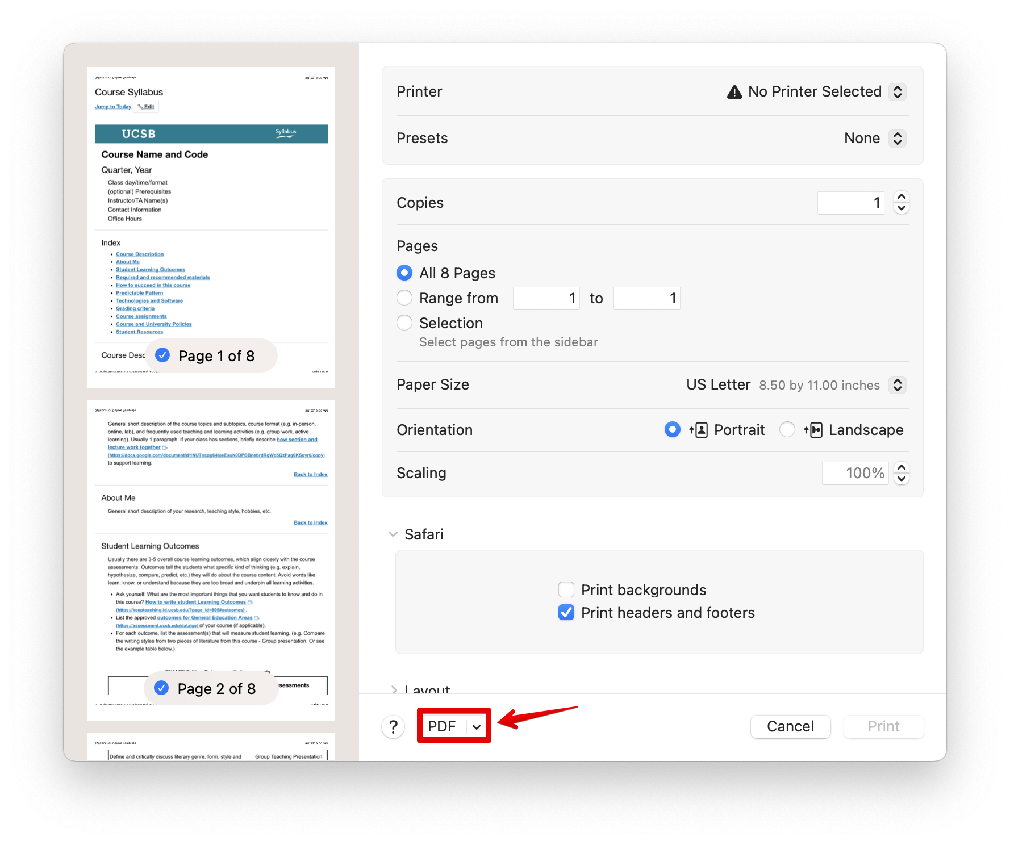The width and height of the screenshot is (1010, 845).
Task: Toggle Print headers and footers checkbox
Action: pyautogui.click(x=566, y=613)
